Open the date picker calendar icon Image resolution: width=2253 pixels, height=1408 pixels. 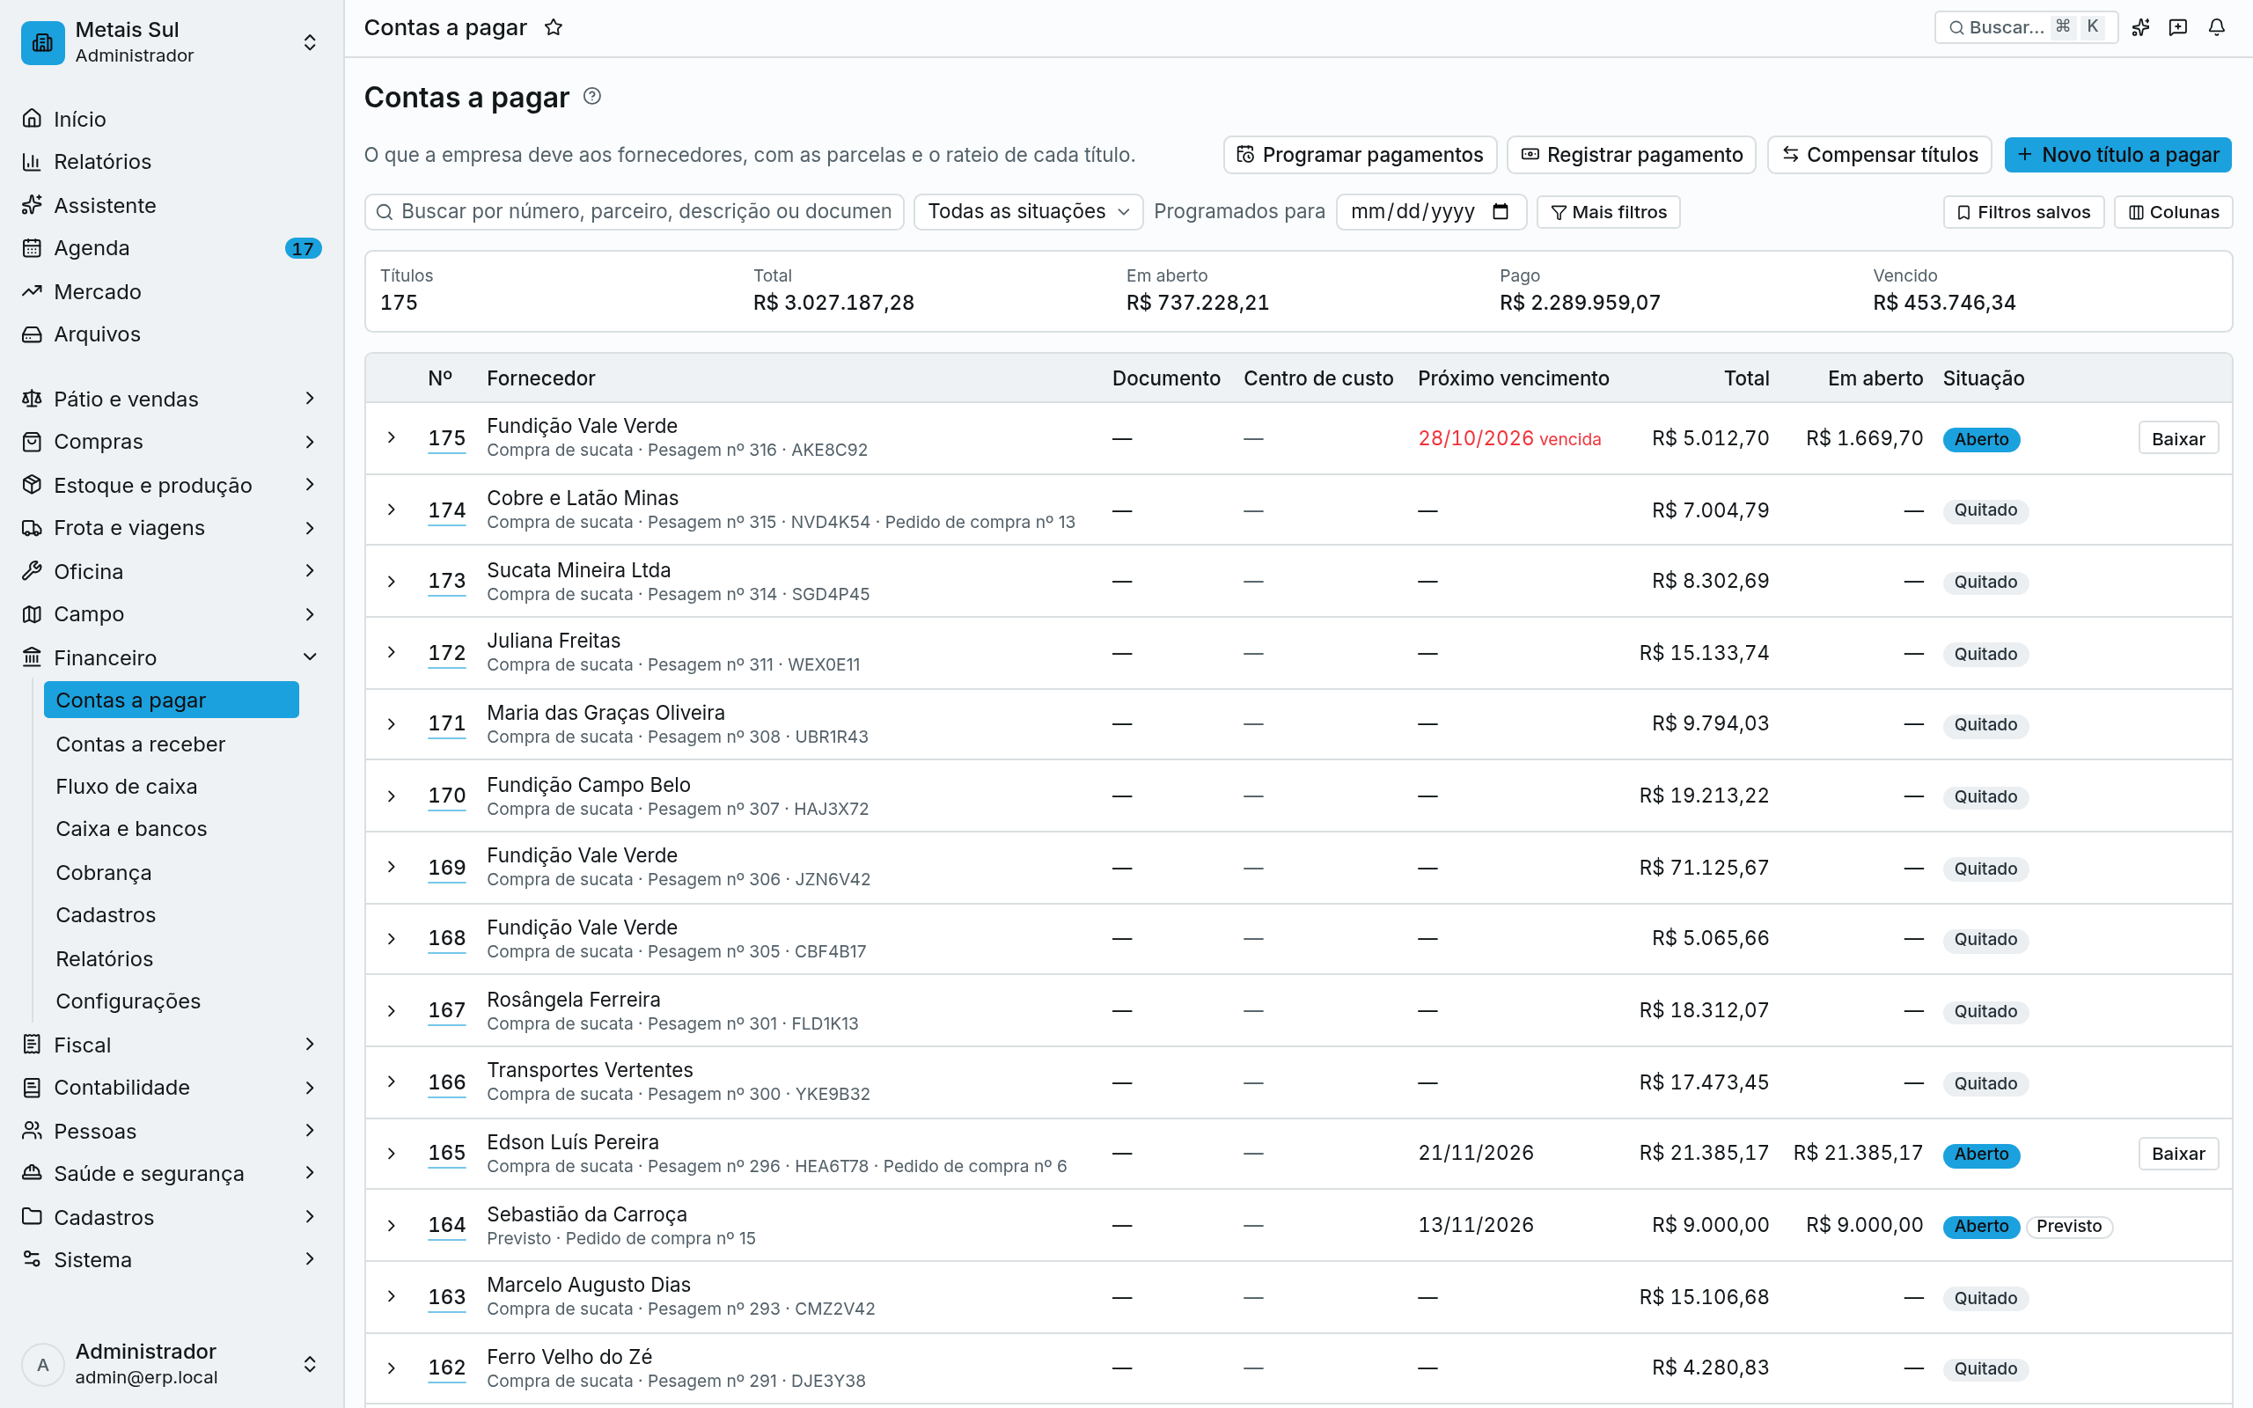click(1500, 211)
